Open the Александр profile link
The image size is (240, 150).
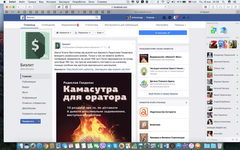click(135, 17)
